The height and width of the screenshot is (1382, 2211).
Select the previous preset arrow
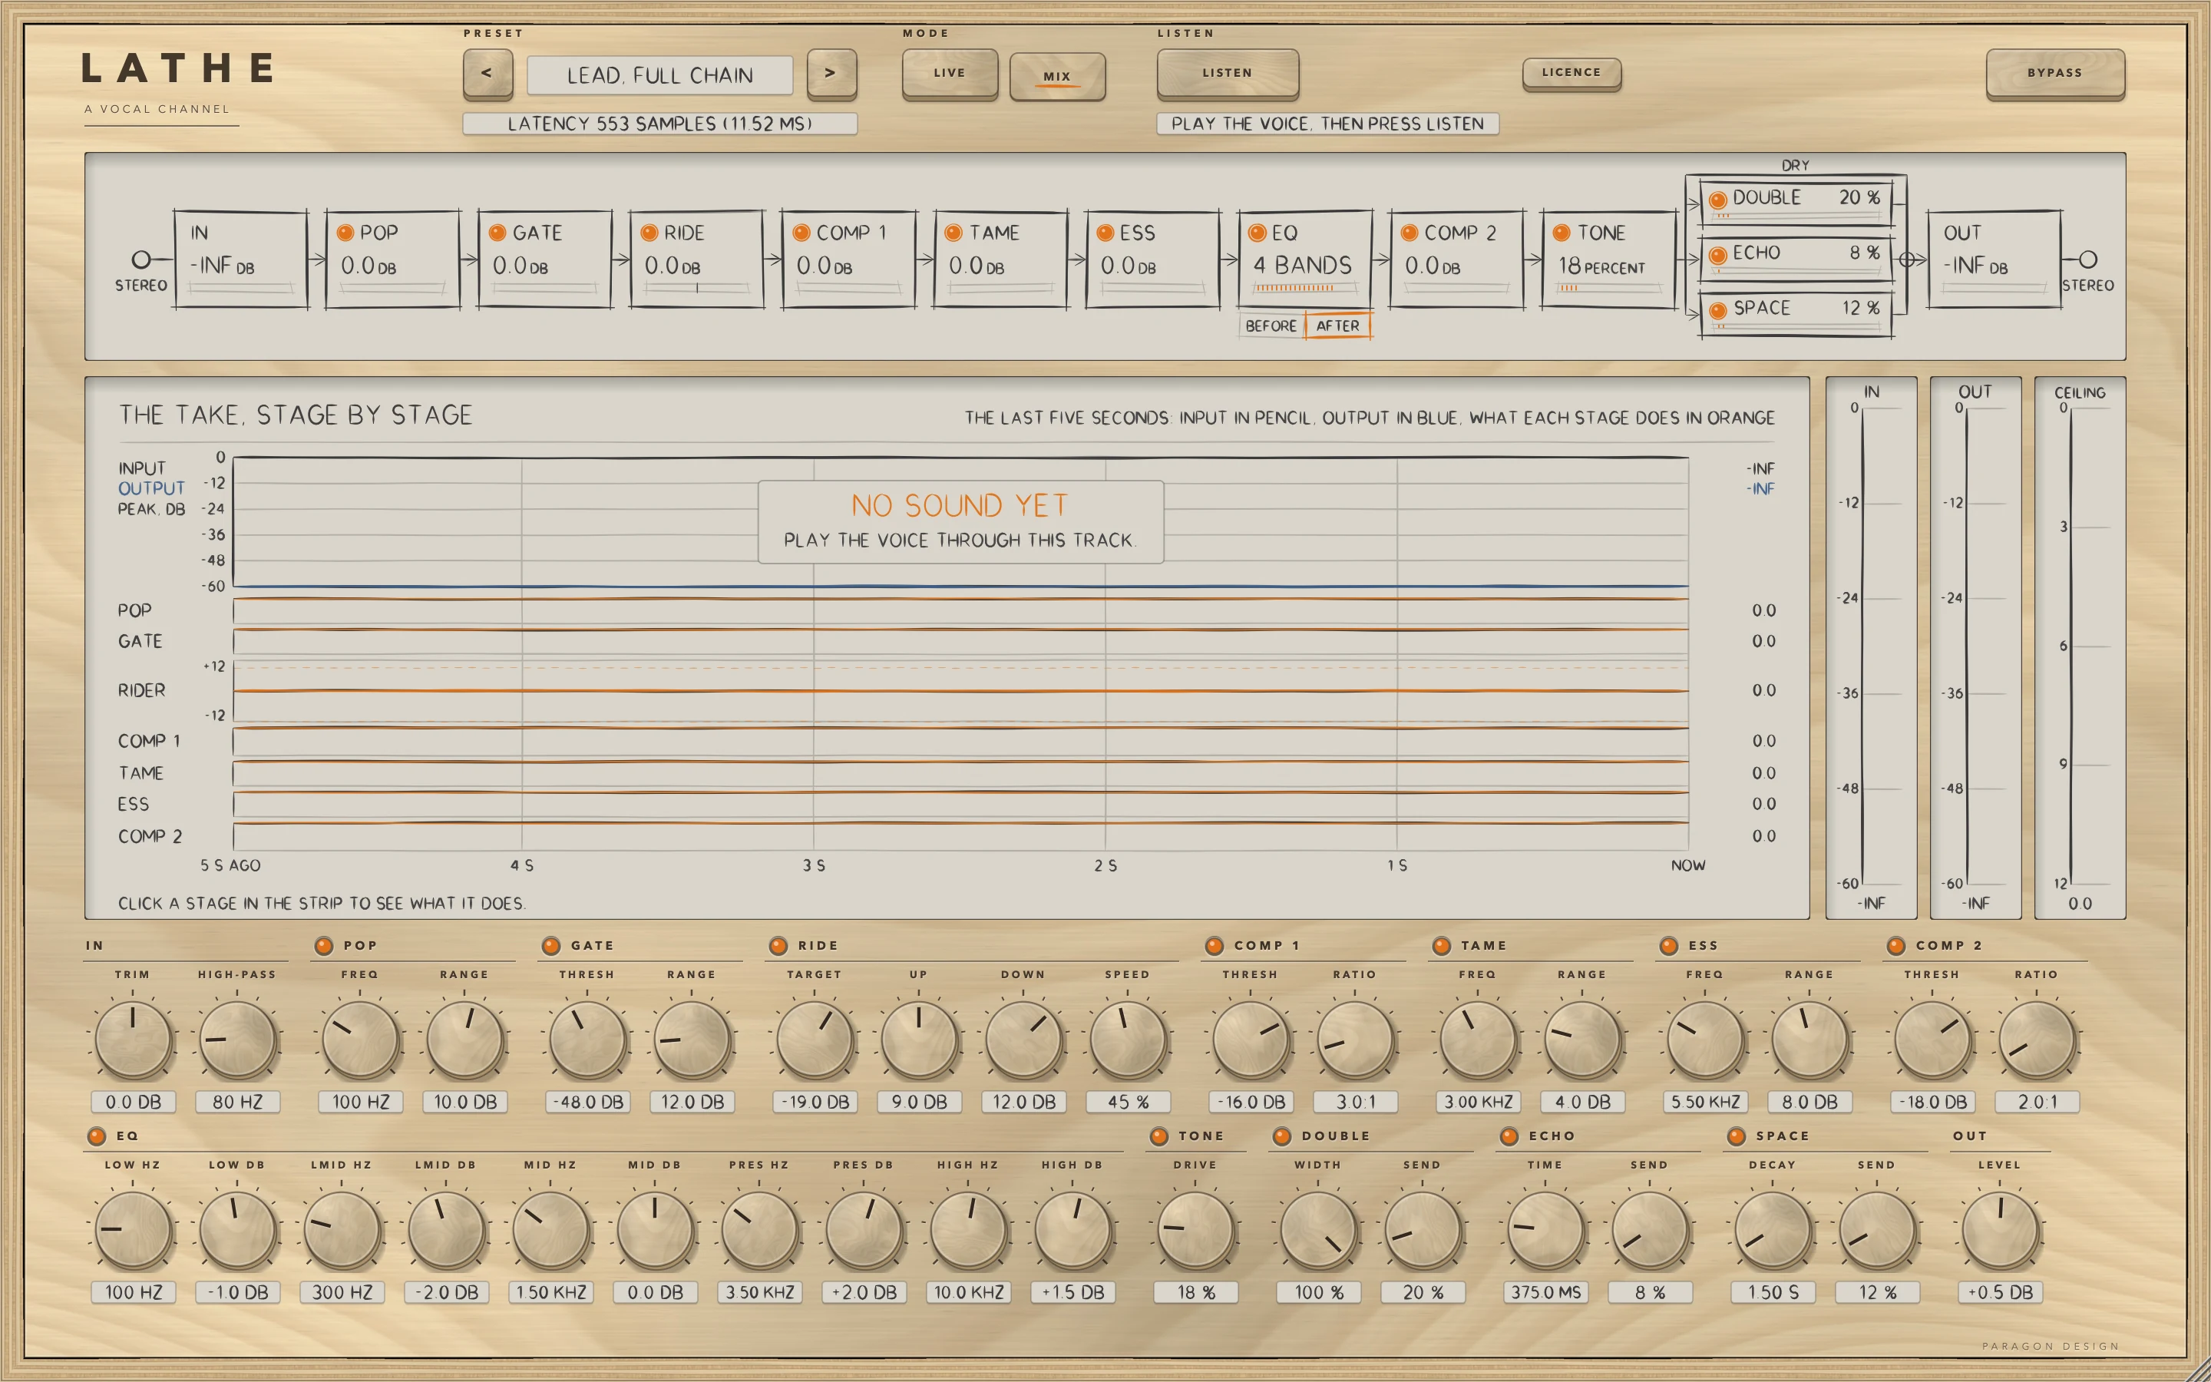[x=487, y=73]
